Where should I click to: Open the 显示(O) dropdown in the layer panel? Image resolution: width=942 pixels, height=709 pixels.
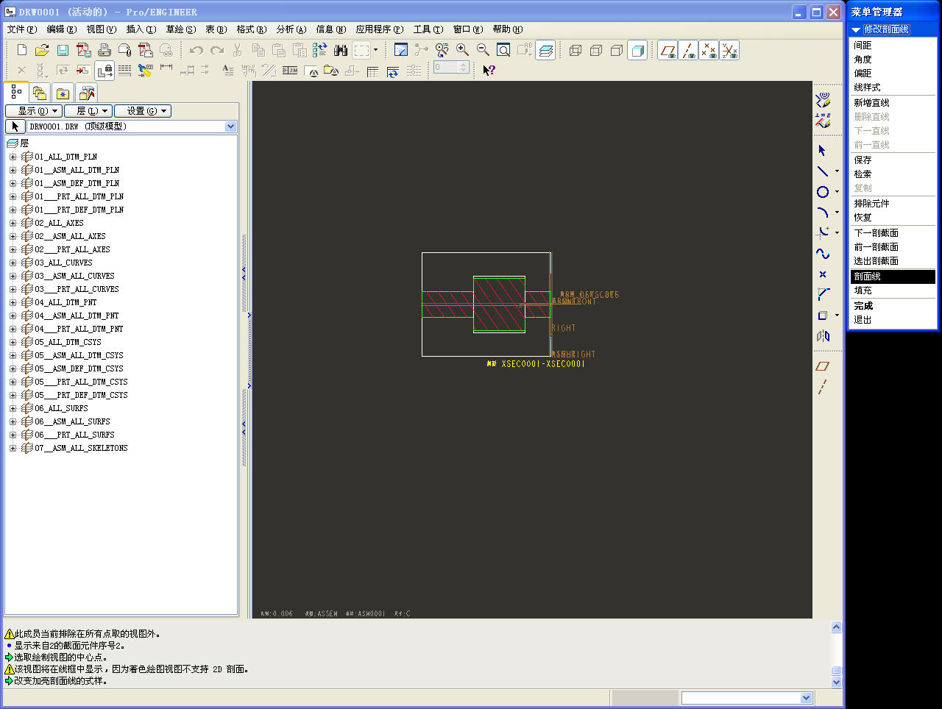pos(34,111)
